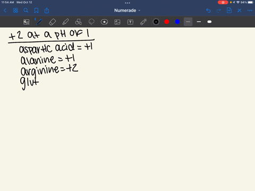Redo the last action

219,11
